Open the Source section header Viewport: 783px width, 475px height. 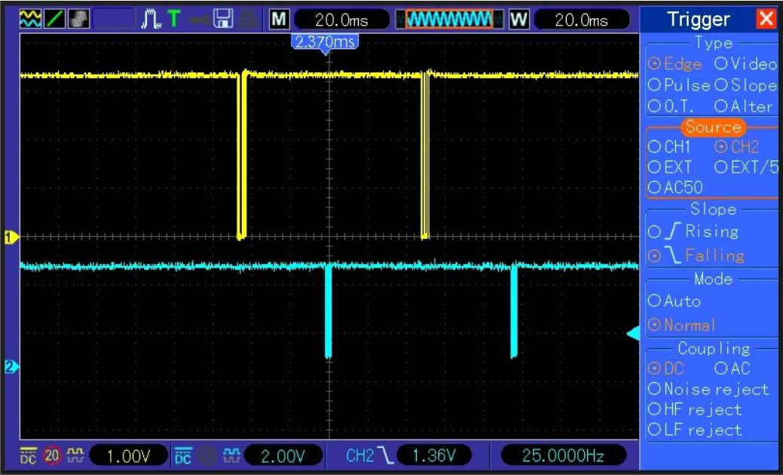click(x=713, y=127)
